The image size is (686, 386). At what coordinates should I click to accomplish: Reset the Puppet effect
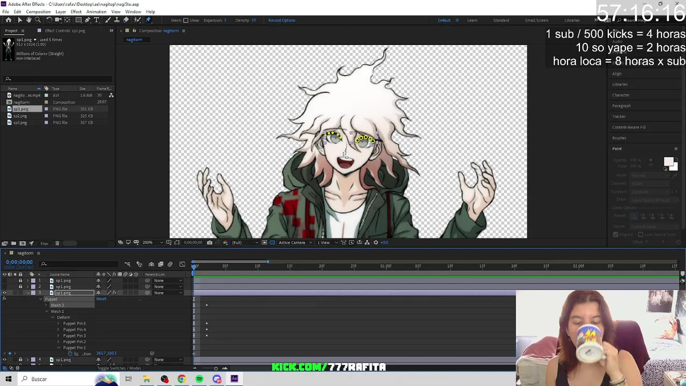[101, 299]
